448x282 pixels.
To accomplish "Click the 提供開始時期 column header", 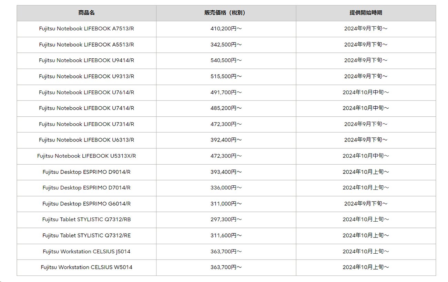I will [x=366, y=13].
